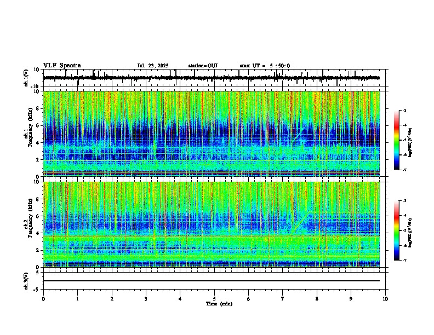Click the ch.1 colorbar log(PSD) unit label
This screenshot has height=335, width=434.
click(410, 142)
